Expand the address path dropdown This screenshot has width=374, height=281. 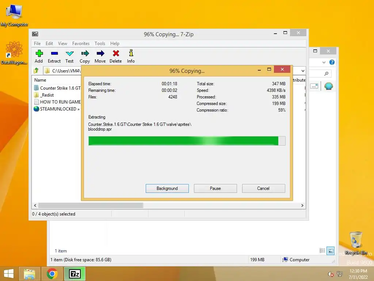coord(303,71)
